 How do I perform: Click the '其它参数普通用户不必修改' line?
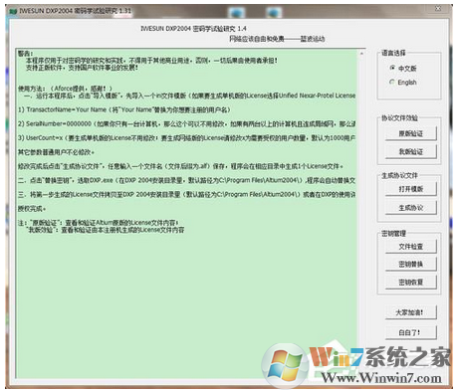click(56, 152)
